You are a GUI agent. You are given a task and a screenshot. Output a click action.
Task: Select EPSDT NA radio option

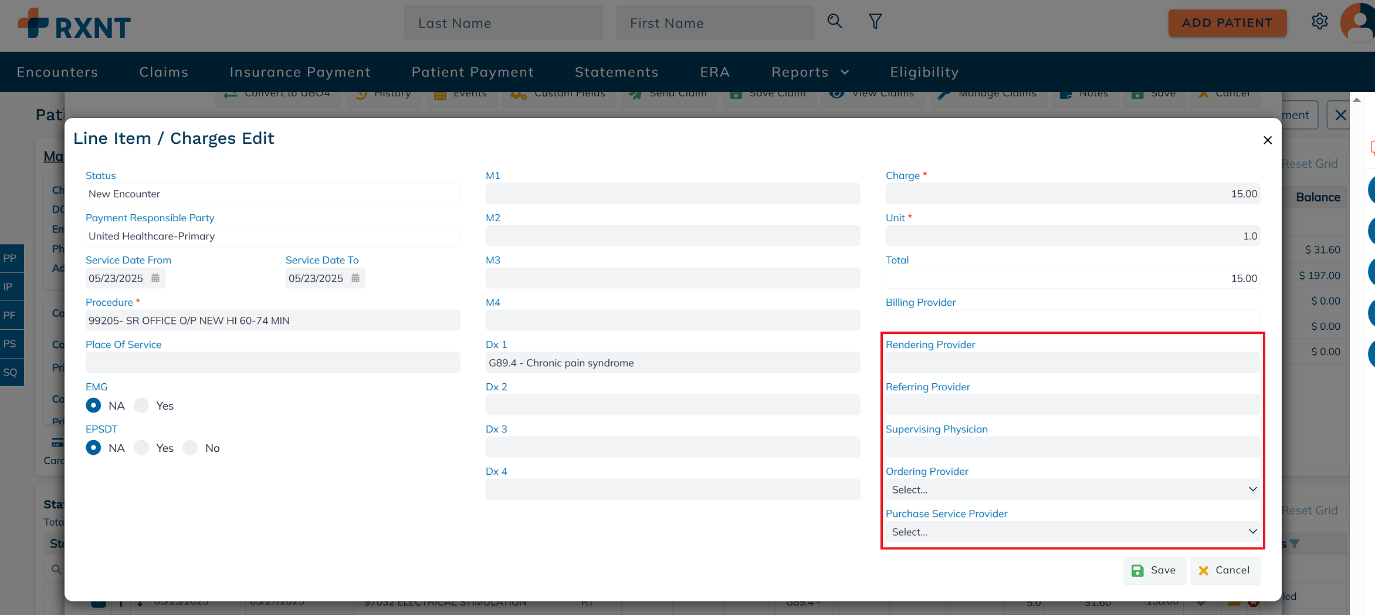[93, 448]
